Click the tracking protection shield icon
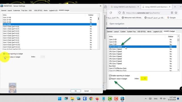Screen dimensions: 182x102 point(119,13)
